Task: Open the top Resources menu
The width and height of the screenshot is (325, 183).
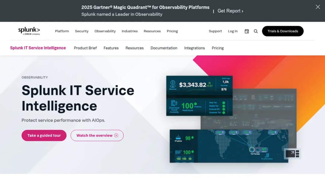Action: (152, 31)
